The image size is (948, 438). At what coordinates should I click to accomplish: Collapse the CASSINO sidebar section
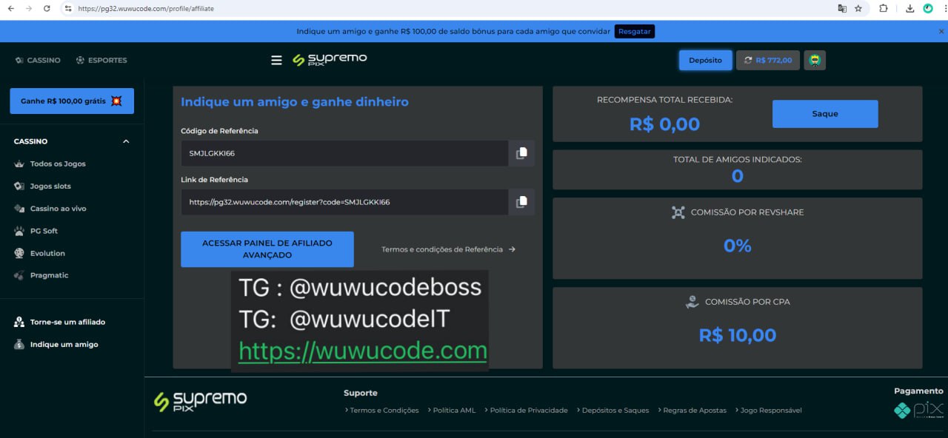pos(126,141)
